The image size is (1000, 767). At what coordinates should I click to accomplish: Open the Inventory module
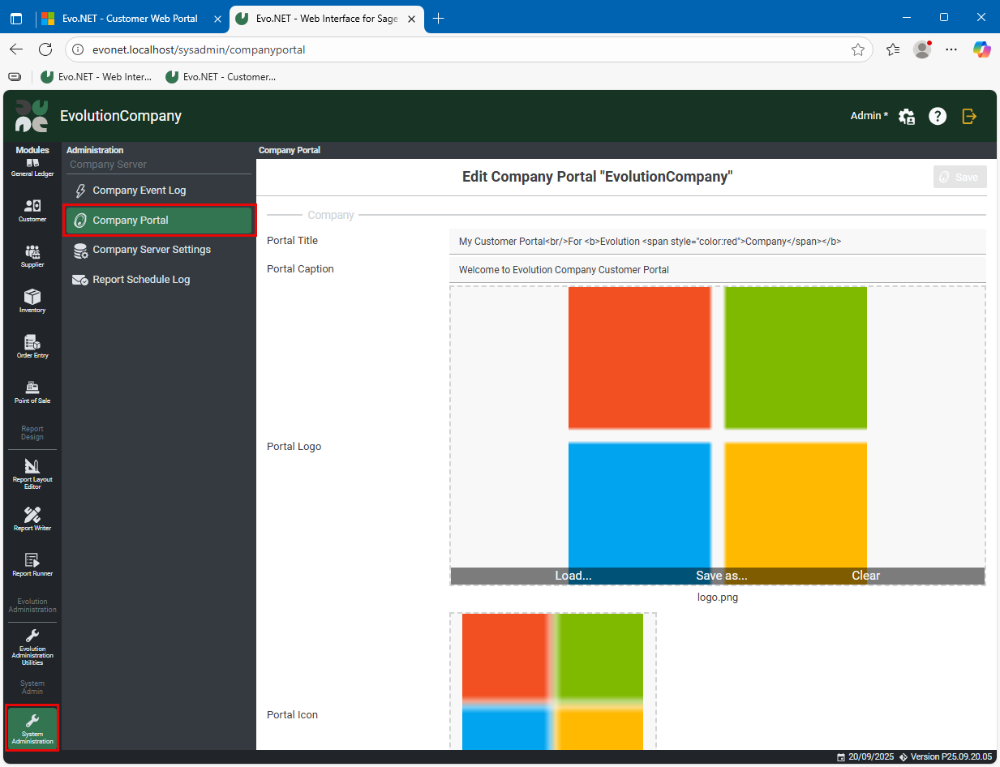point(32,302)
